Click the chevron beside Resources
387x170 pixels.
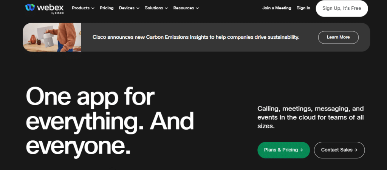pos(197,8)
